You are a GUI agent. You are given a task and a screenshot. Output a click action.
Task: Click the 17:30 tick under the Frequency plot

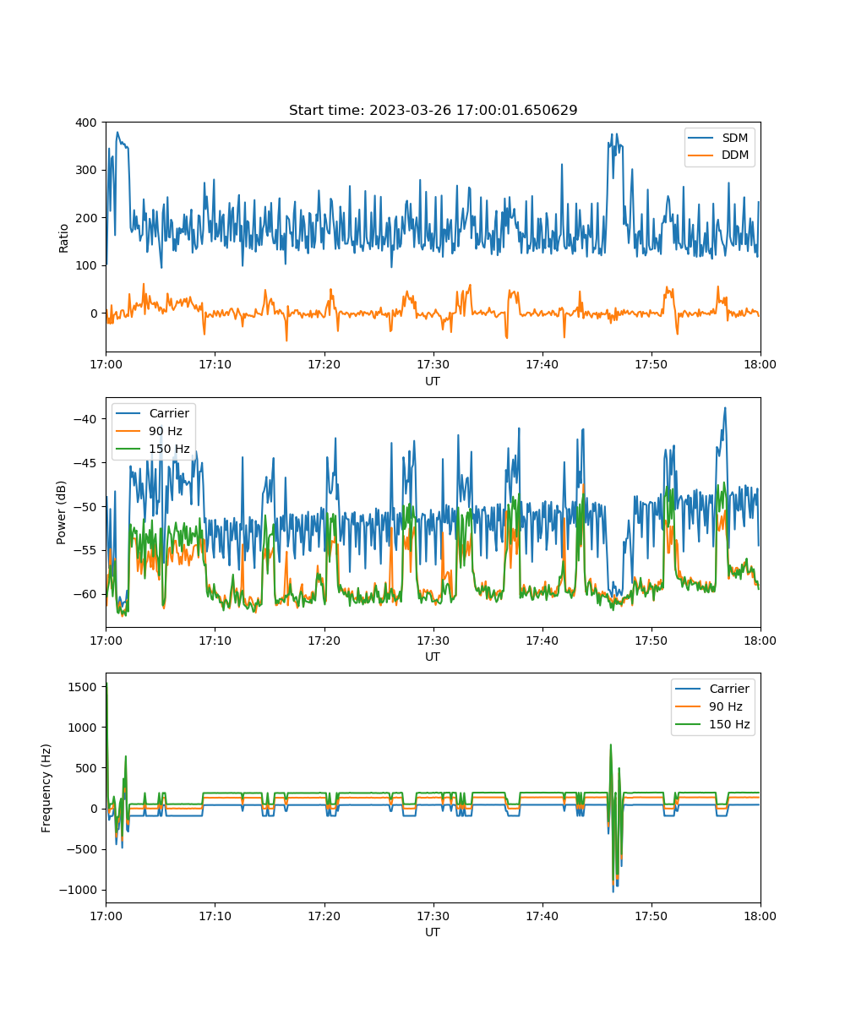(433, 915)
